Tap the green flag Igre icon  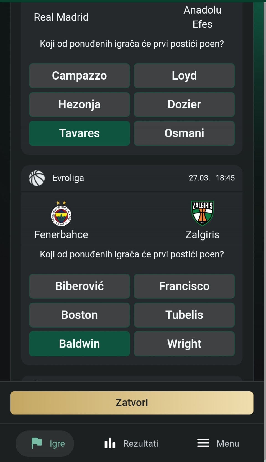pos(37,443)
